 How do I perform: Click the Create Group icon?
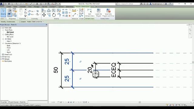[81, 11]
